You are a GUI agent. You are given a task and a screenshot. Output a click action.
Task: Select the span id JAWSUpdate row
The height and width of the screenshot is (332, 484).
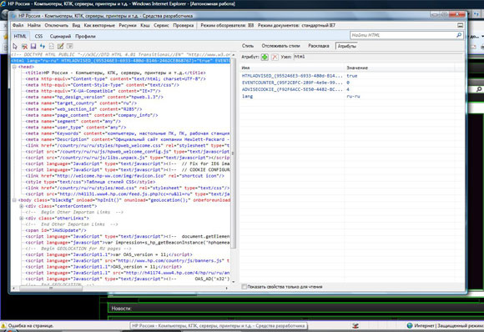point(56,230)
